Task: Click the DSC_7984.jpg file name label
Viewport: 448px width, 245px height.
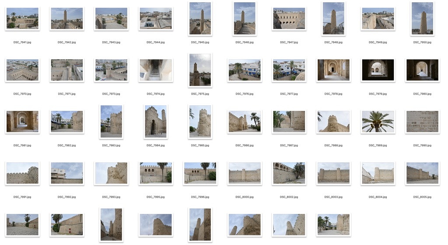Action: [x=156, y=146]
